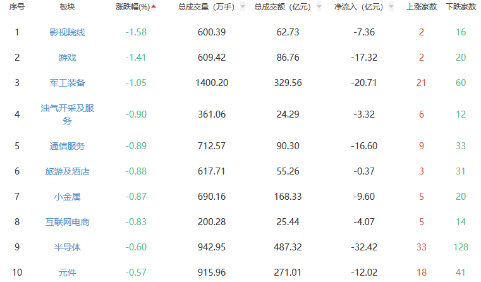Viewport: 481px width, 282px height.
Task: Open the 影视院线 sector link
Action: point(67,32)
